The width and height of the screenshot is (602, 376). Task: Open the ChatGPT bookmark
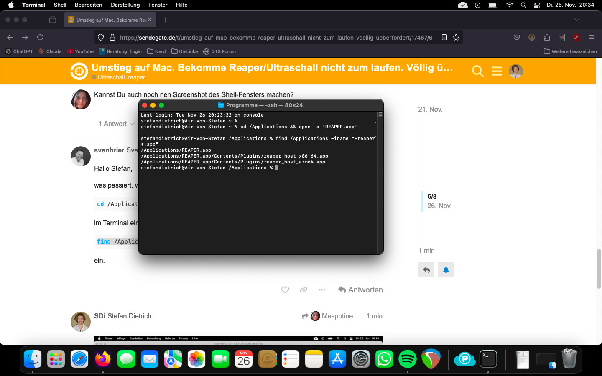click(x=19, y=51)
